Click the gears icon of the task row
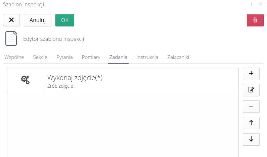The image size is (267, 157). pyautogui.click(x=25, y=80)
